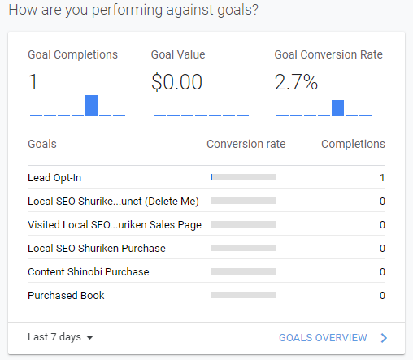Select the Purchased Book goal row
Image resolution: width=413 pixels, height=360 pixels.
click(206, 295)
